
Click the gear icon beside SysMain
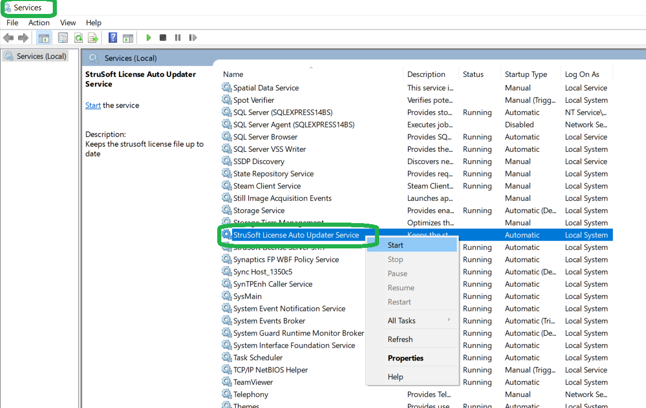click(x=227, y=296)
